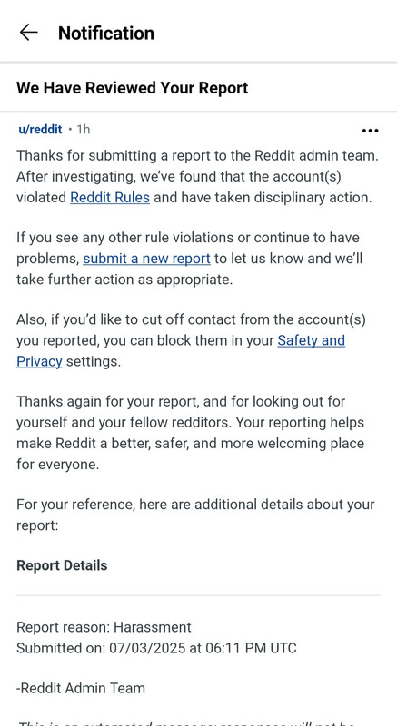Open the underlined 'Safety and' link text
397x726 pixels.
tap(312, 340)
